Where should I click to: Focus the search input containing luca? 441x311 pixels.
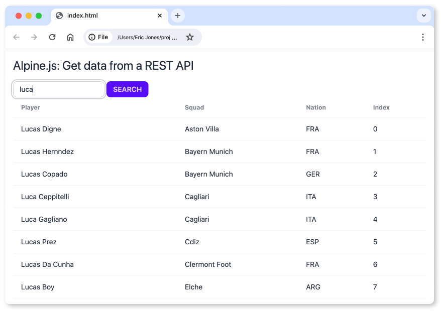point(59,89)
